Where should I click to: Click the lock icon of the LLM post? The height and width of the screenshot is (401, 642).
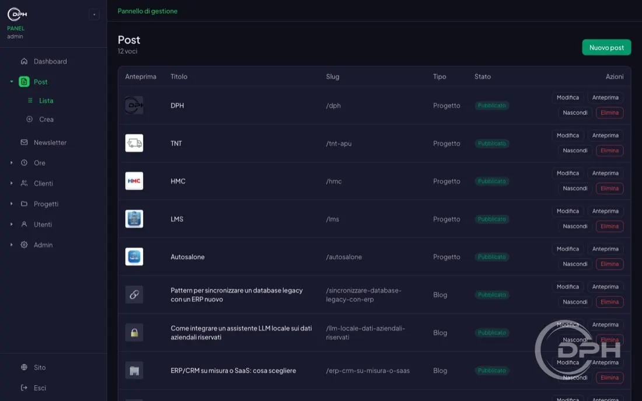(134, 333)
